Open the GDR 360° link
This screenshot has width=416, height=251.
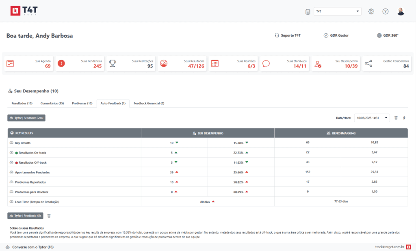388,35
